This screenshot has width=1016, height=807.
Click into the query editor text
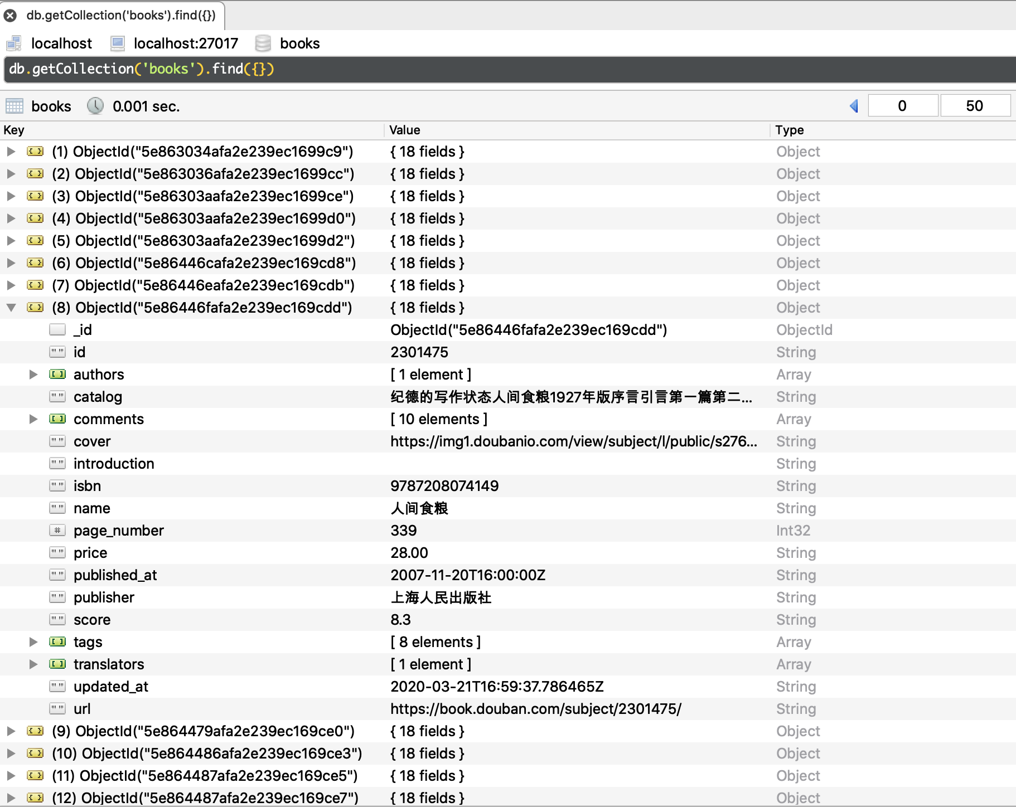(142, 69)
